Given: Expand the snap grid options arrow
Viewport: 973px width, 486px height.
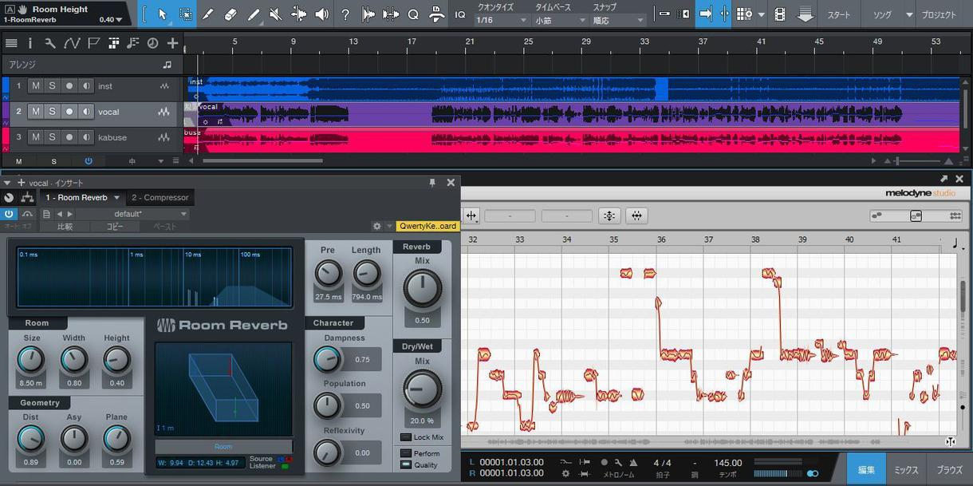Looking at the screenshot, I should (761, 14).
